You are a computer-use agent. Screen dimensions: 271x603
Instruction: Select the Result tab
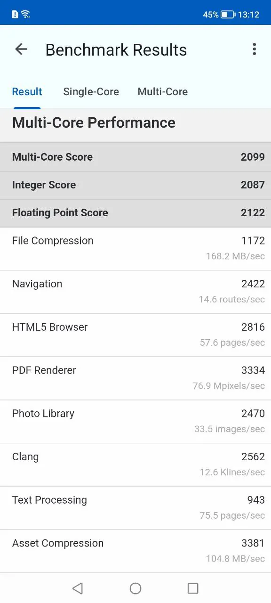point(27,92)
